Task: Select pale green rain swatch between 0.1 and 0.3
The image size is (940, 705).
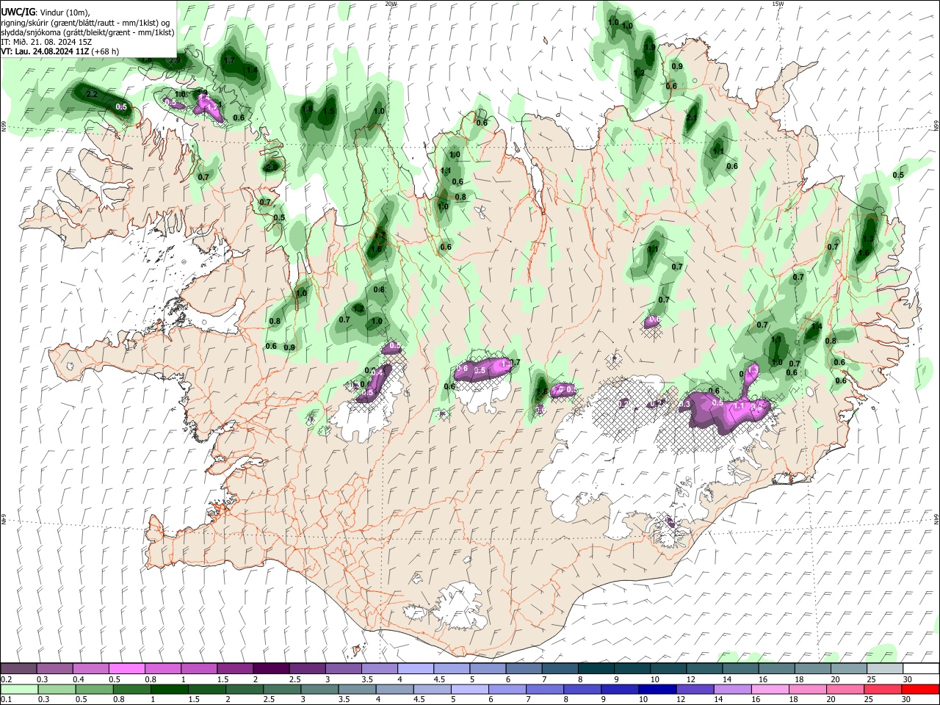Action: coord(19,690)
